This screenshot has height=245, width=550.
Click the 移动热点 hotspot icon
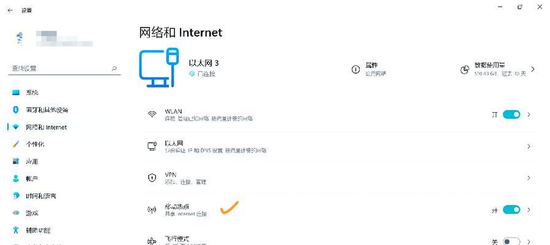coord(152,210)
